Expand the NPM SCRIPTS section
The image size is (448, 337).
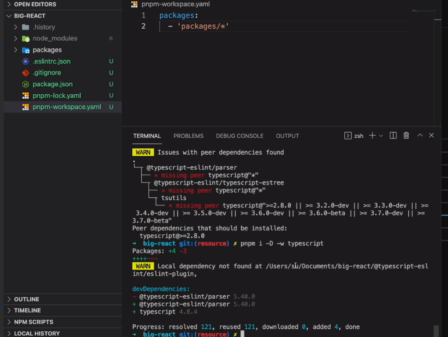coord(9,322)
